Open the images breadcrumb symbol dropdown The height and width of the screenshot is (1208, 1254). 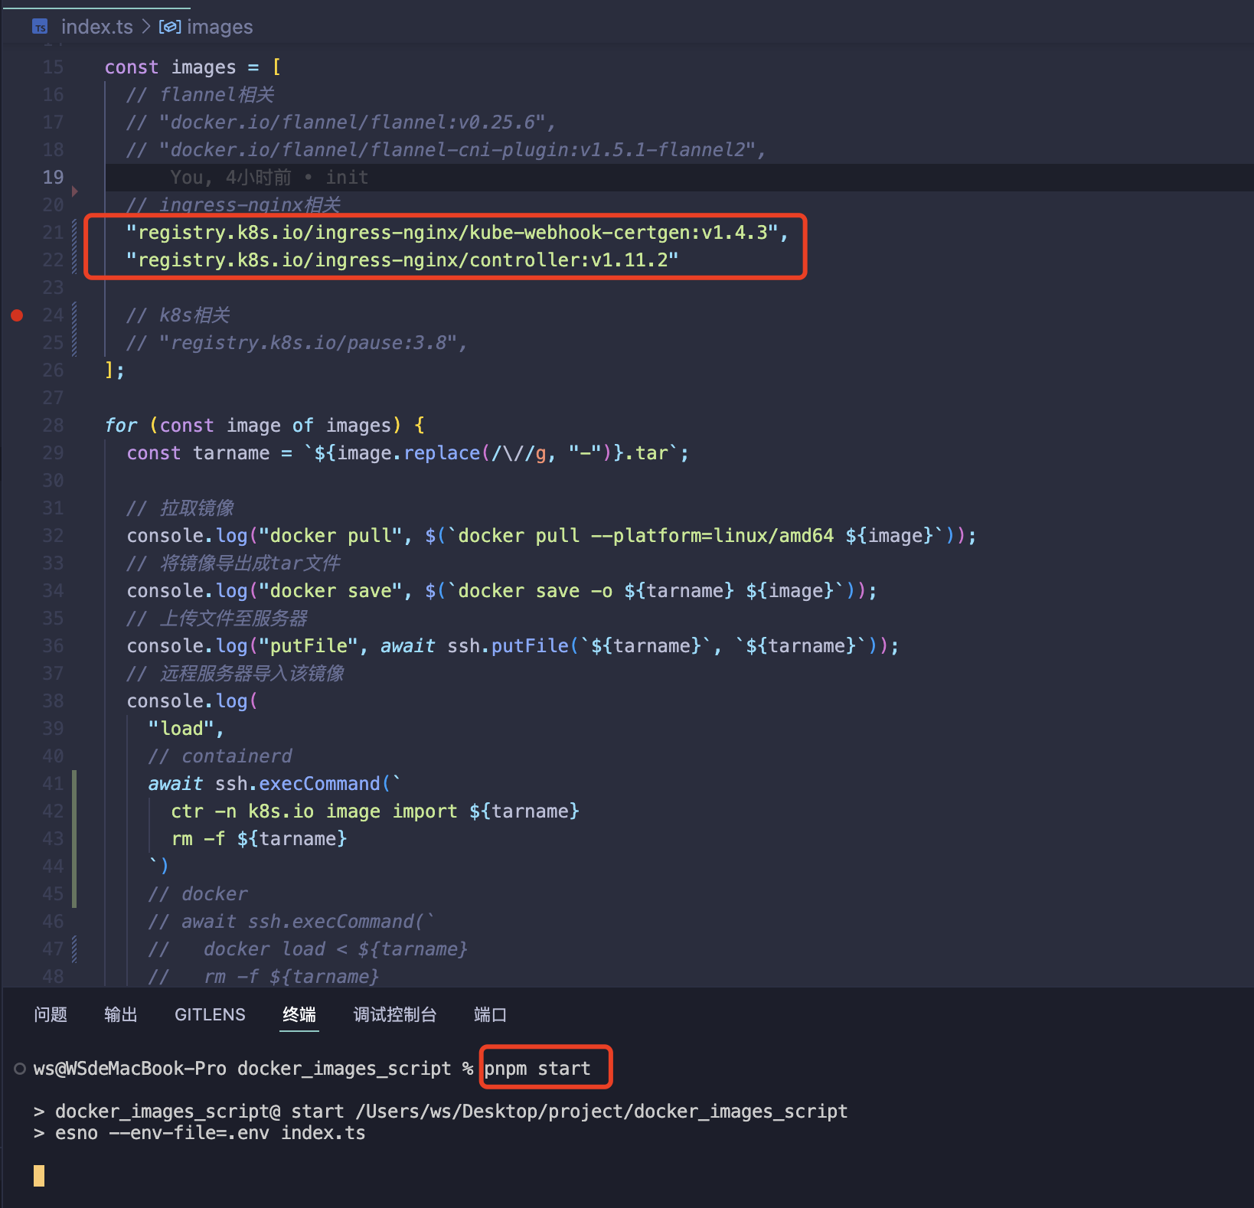pyautogui.click(x=219, y=28)
